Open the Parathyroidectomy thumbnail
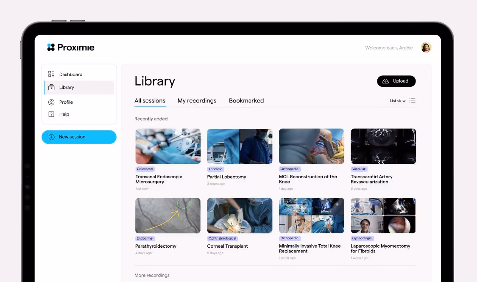 (x=168, y=216)
